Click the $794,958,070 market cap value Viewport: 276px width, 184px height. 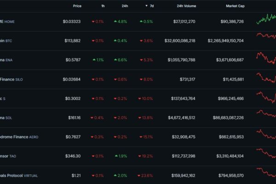(x=231, y=176)
